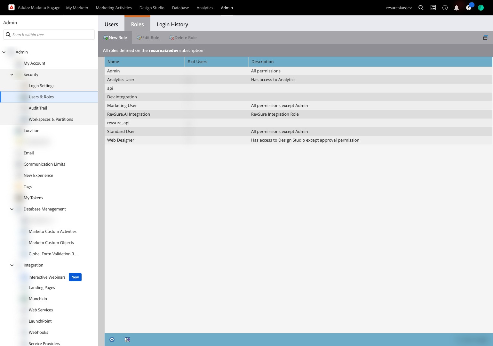Image resolution: width=493 pixels, height=346 pixels.
Task: Click the search icon in tree search box
Action: point(8,35)
